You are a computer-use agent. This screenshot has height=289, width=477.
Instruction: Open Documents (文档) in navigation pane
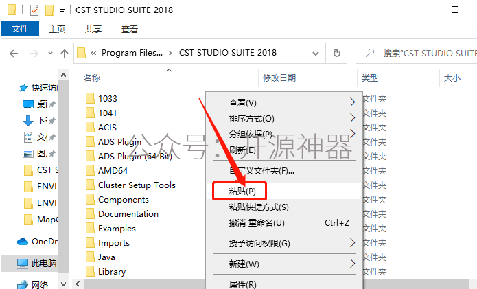coord(39,137)
